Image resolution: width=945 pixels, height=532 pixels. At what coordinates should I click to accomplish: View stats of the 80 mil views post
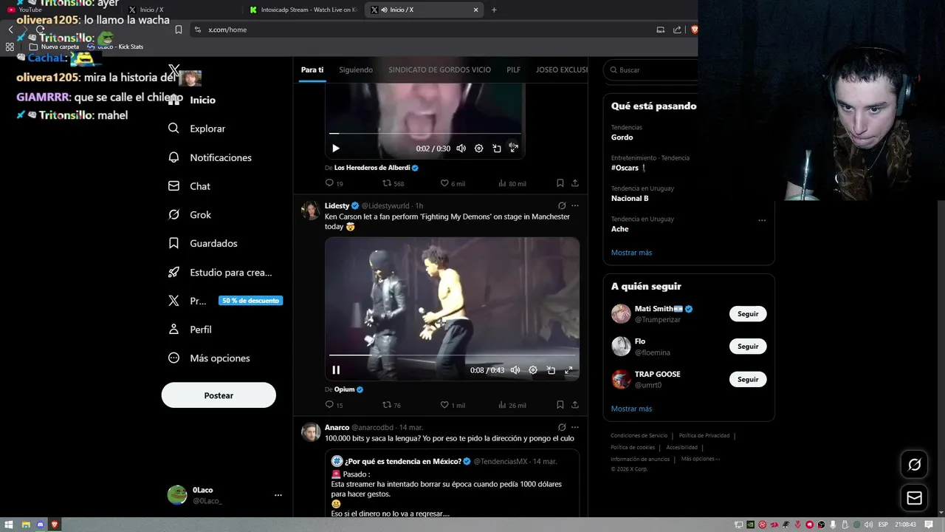(512, 183)
